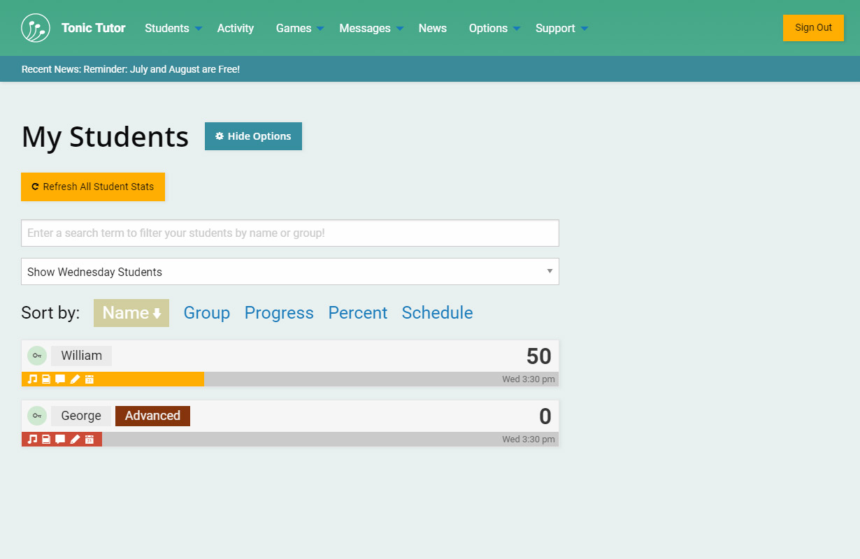Go to the News page

click(x=432, y=28)
